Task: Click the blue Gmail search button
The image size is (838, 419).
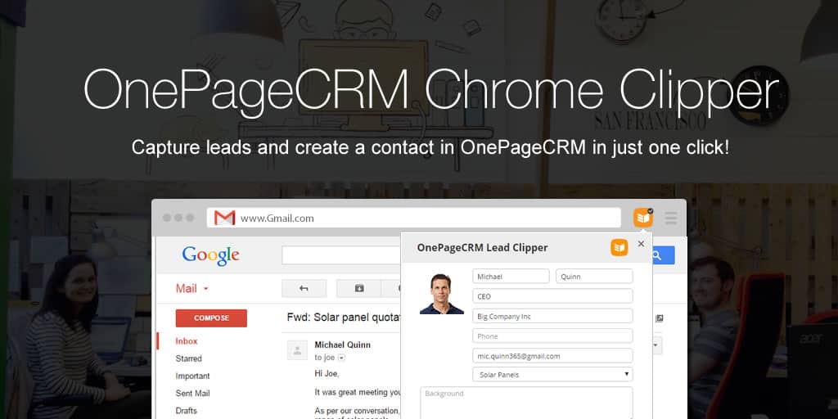Action: [x=663, y=255]
